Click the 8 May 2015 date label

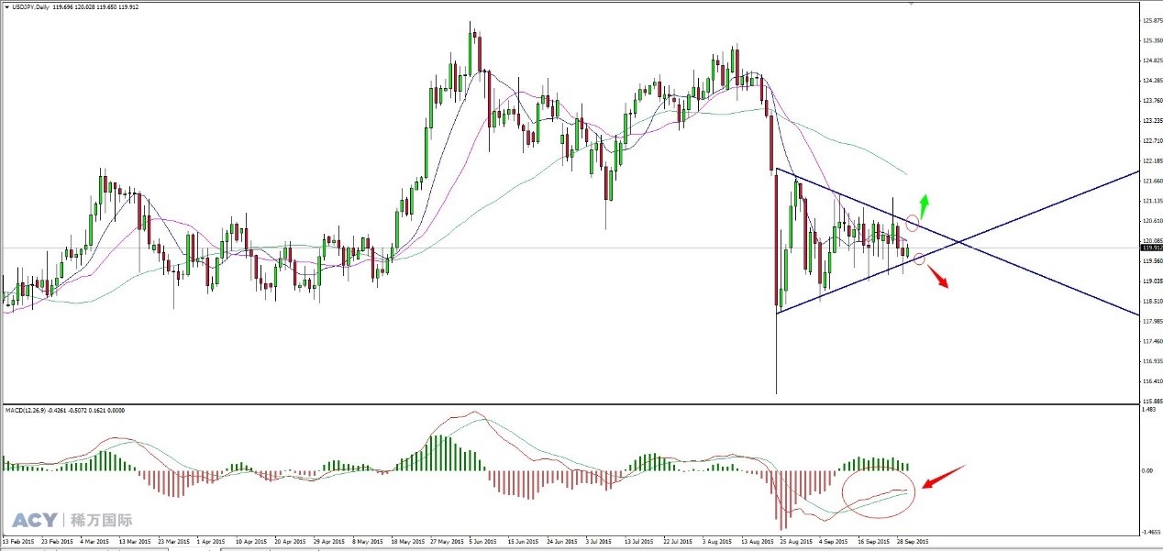368,541
